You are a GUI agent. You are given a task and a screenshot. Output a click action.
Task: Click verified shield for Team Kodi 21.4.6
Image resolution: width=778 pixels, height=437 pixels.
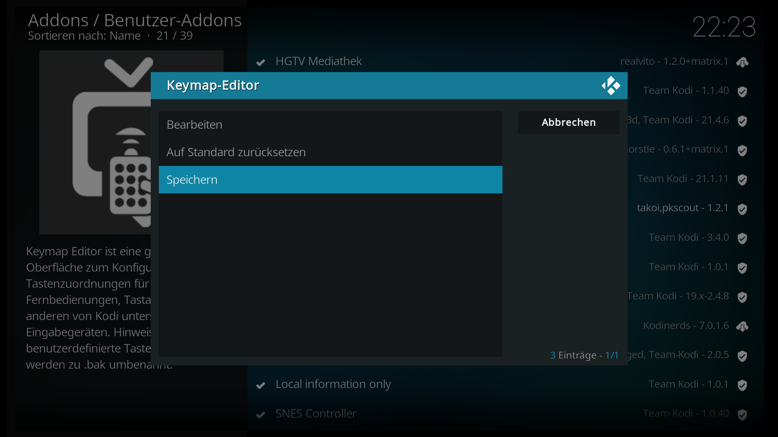click(742, 121)
